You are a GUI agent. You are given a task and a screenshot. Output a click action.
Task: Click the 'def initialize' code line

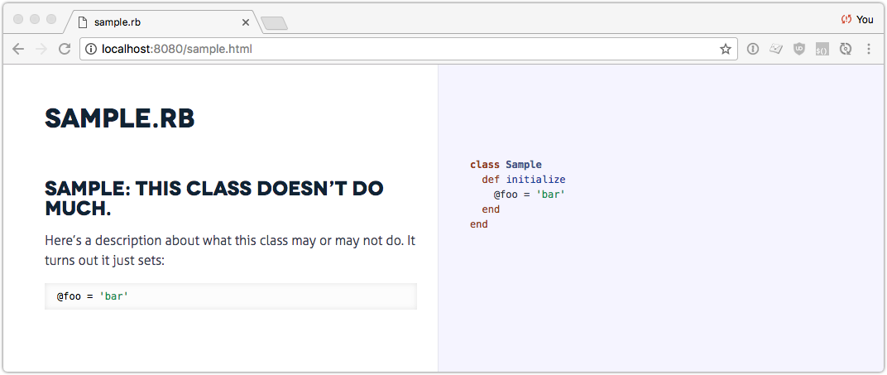click(x=523, y=180)
